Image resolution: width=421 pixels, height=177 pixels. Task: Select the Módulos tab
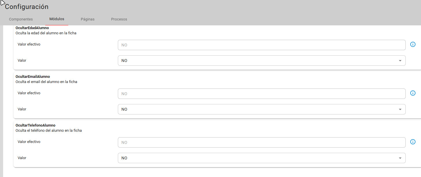(x=57, y=19)
